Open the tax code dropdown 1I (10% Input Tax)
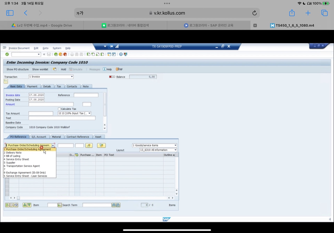 [74, 113]
